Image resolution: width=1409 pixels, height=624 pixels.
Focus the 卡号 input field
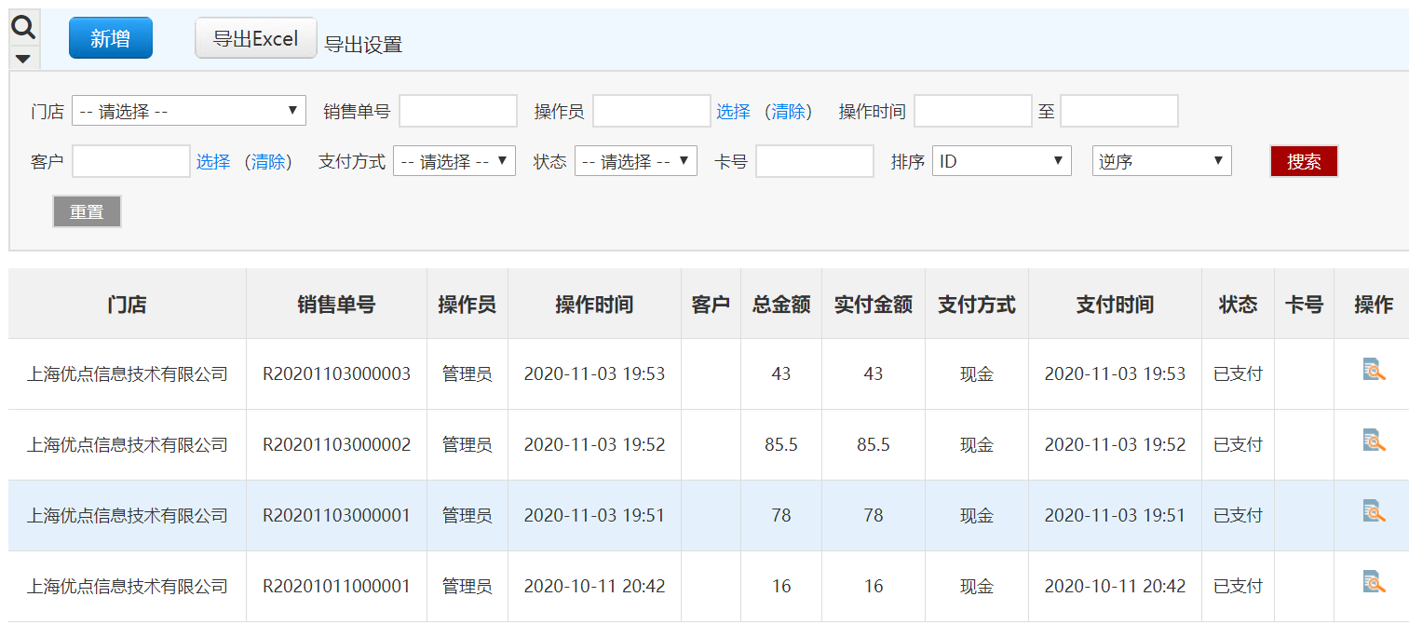click(815, 161)
